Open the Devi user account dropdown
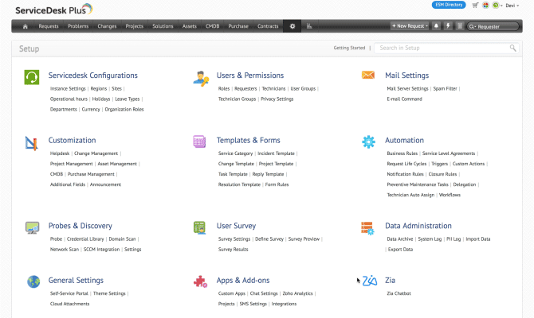This screenshot has height=318, width=534. (514, 5)
